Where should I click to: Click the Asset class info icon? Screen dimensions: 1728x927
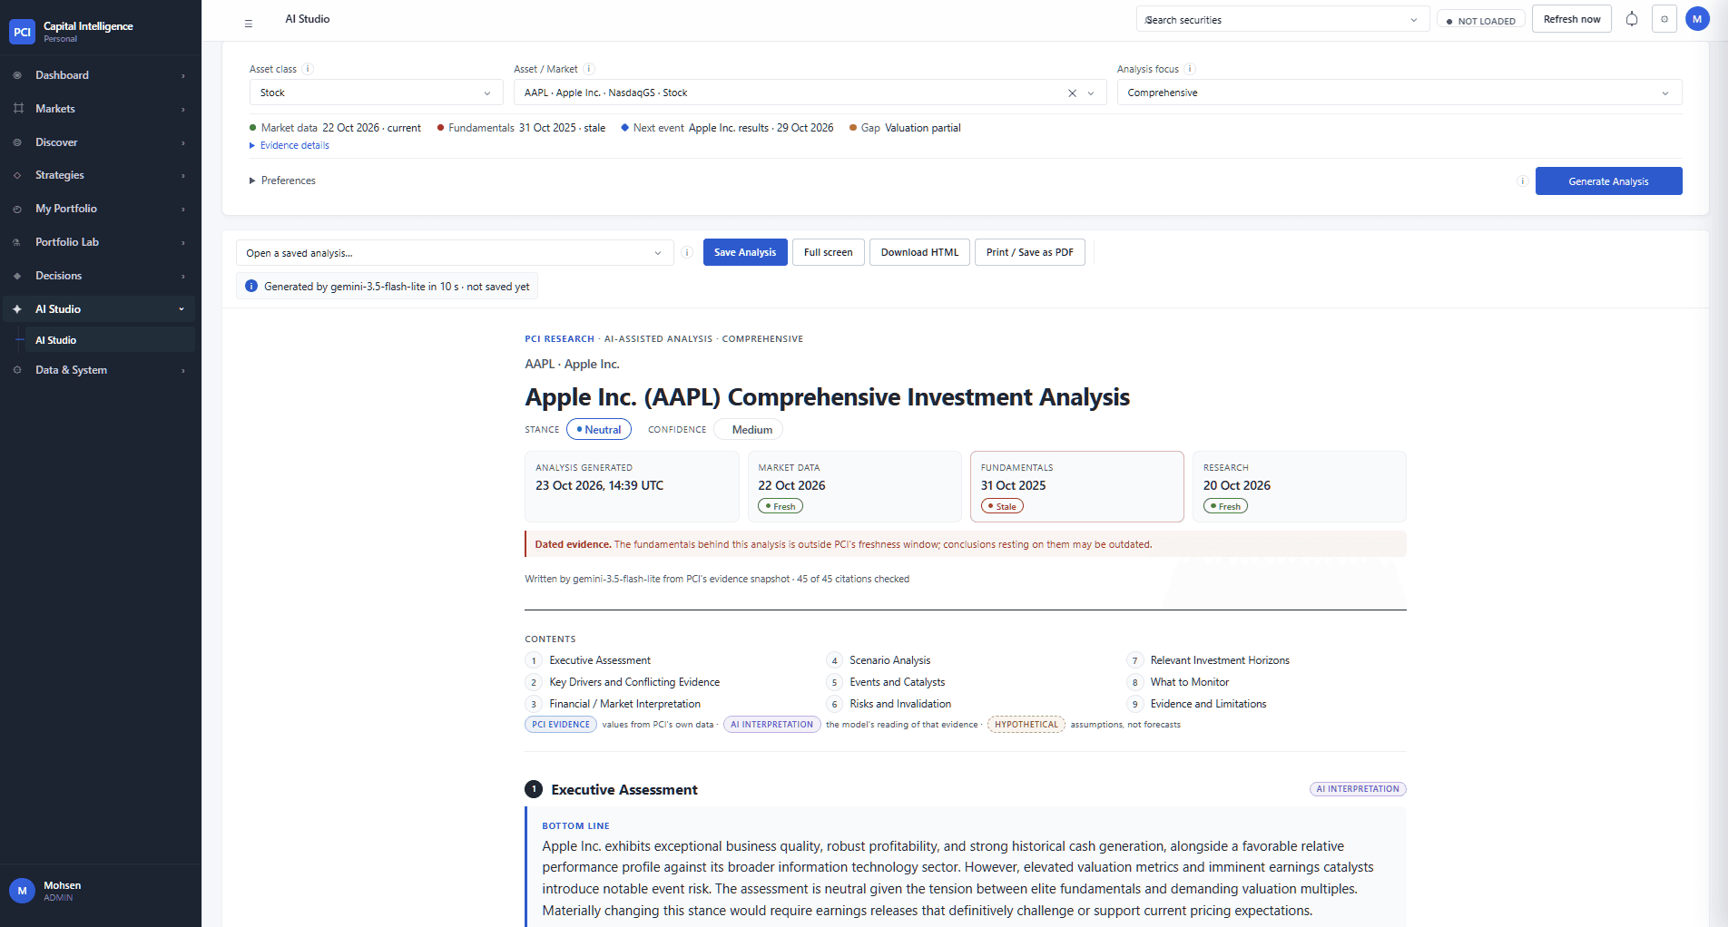tap(308, 69)
